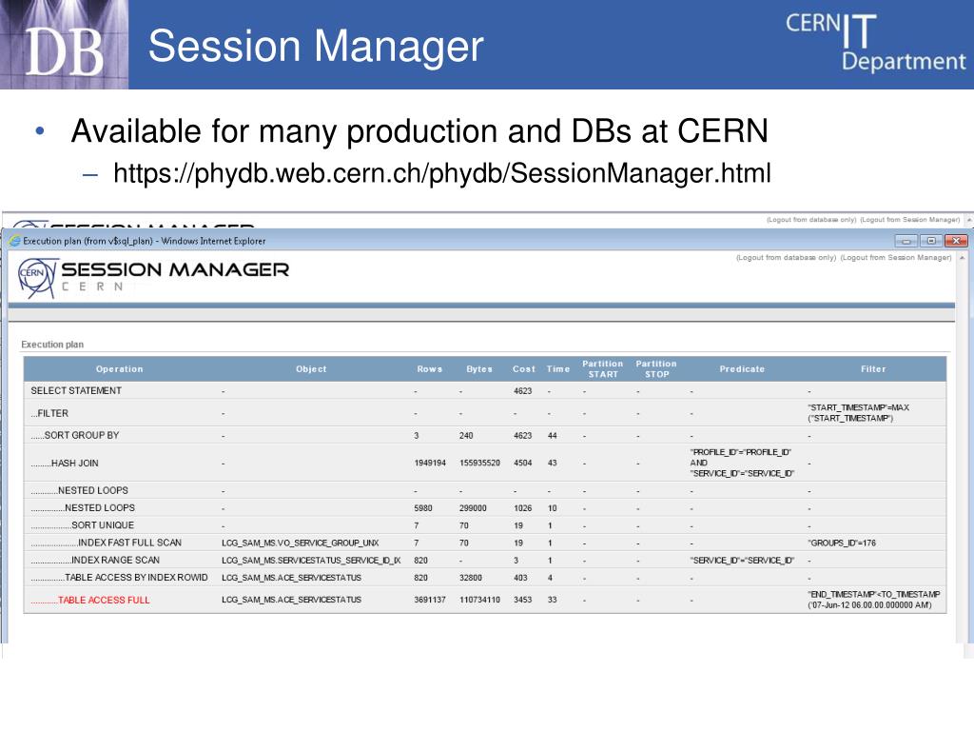974x731 pixels.
Task: Click the CERN logo in Session Manager header
Action: (x=38, y=278)
